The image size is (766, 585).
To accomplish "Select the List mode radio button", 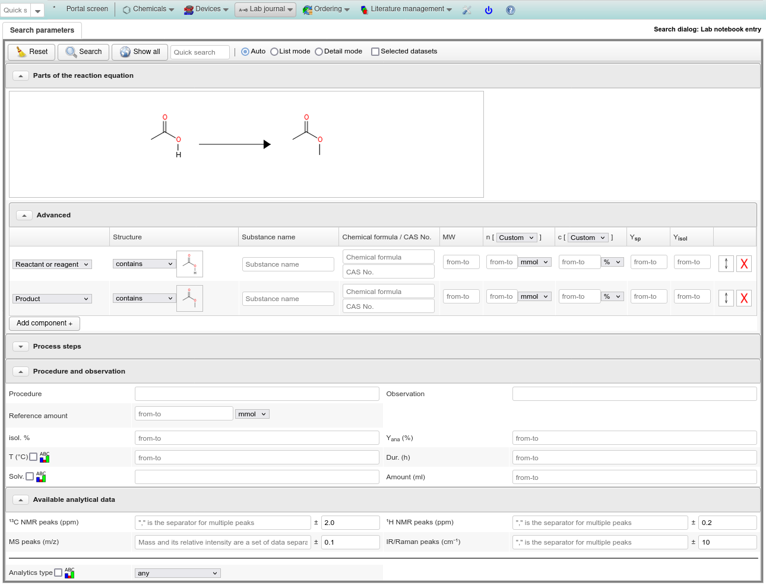I will [x=274, y=52].
